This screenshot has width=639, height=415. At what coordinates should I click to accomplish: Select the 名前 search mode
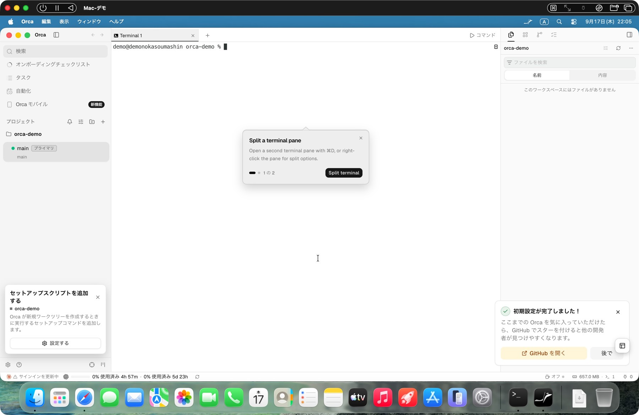point(537,75)
